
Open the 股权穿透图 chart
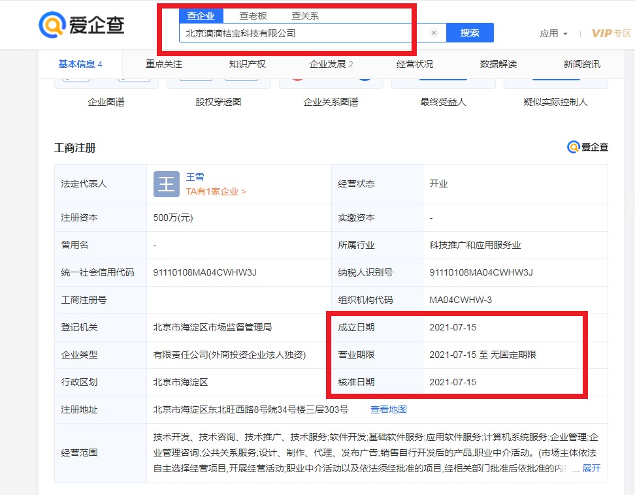coord(218,102)
